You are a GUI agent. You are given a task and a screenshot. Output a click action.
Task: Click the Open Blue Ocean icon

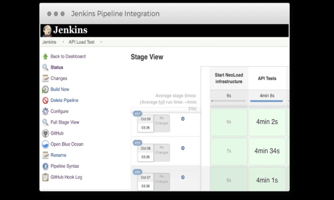click(45, 144)
